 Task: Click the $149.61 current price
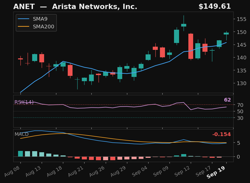point(215,7)
